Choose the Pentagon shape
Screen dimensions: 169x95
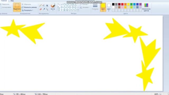(64, 7)
